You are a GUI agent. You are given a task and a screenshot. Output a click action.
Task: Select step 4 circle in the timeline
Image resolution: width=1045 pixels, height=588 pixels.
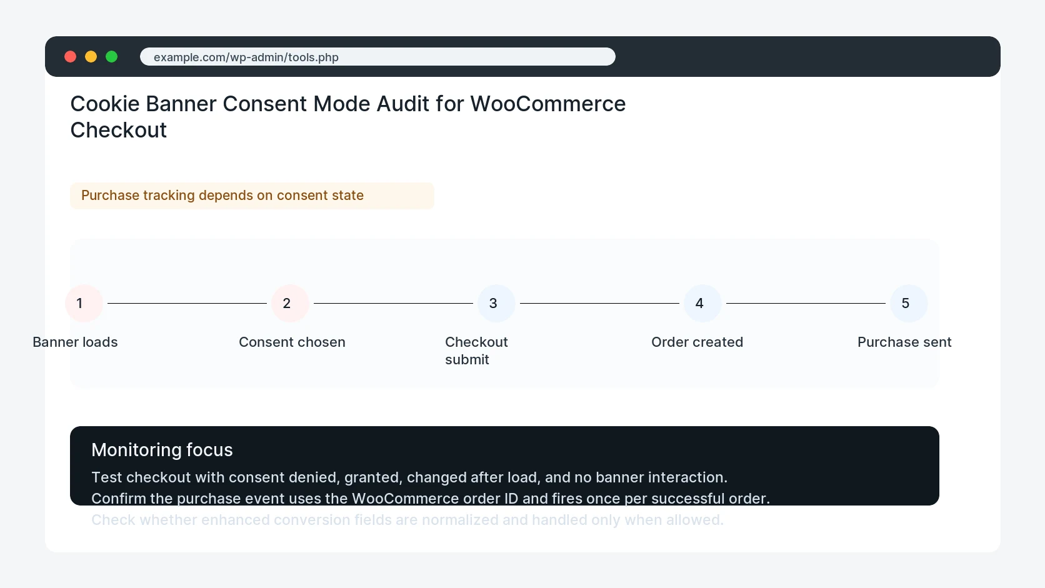click(702, 304)
